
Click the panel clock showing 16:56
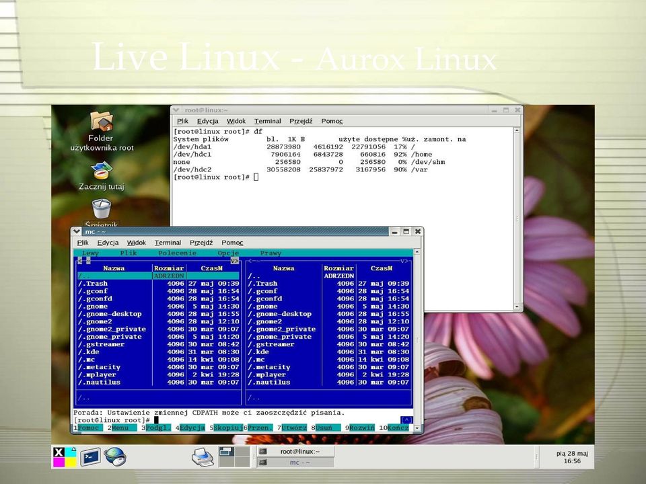572,457
